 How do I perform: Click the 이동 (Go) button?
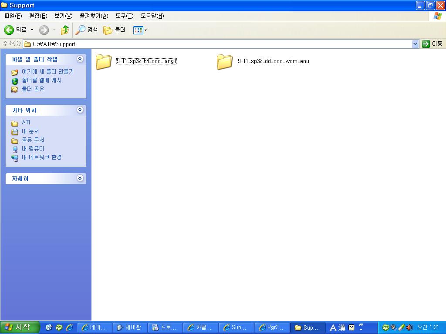(x=432, y=44)
